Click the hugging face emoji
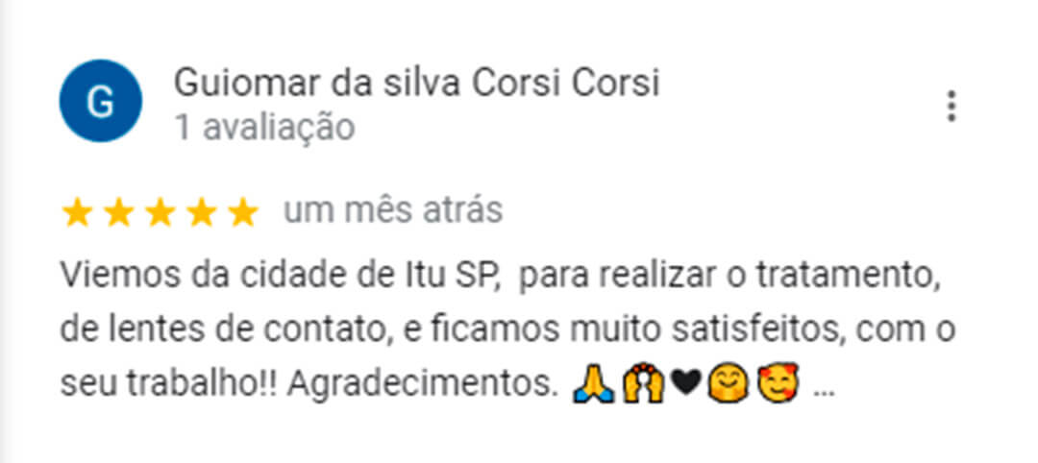1038x463 pixels. click(x=728, y=383)
